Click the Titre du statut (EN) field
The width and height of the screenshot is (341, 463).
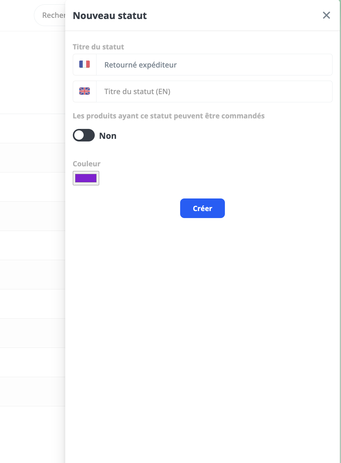click(x=214, y=91)
